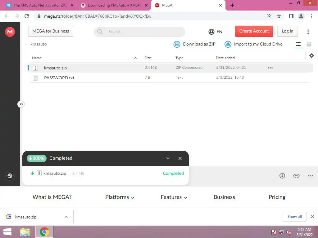Open the Business footer link
The image size is (318, 238).
[224, 197]
